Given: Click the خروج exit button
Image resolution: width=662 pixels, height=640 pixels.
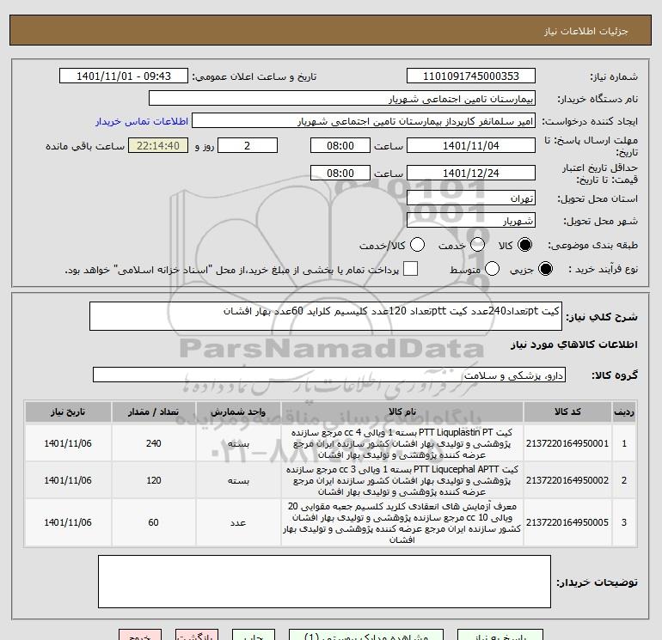Looking at the screenshot, I should pyautogui.click(x=140, y=636).
